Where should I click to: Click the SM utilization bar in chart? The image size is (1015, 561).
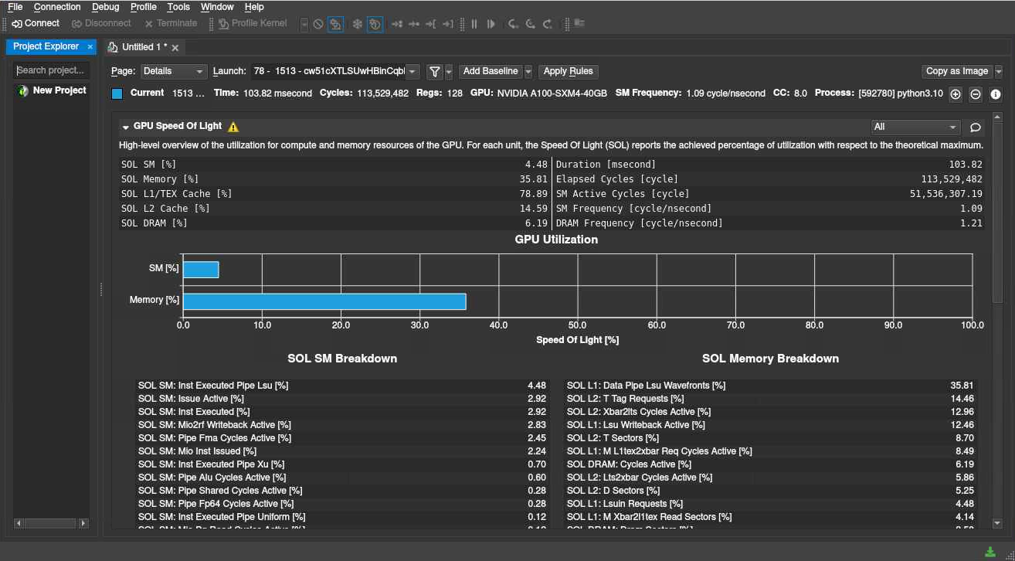click(201, 270)
